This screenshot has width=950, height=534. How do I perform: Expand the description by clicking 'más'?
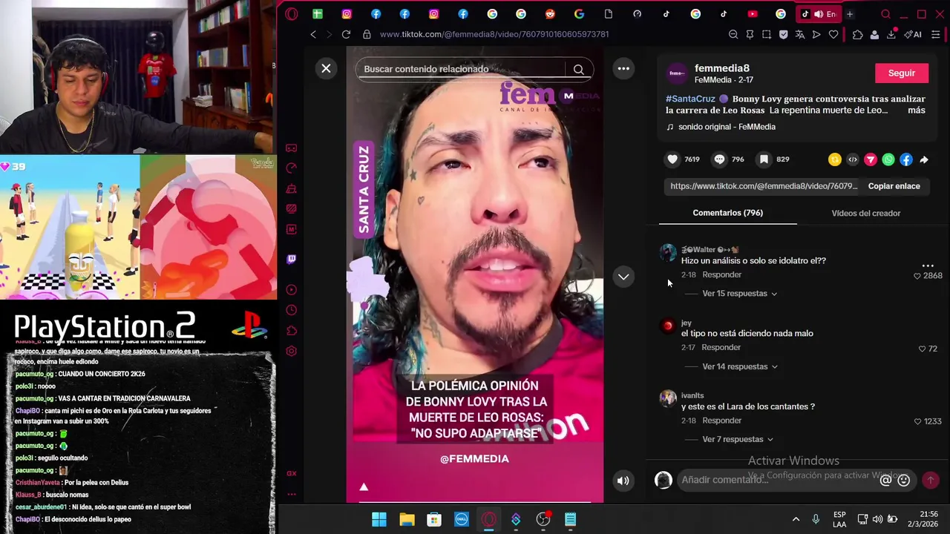[x=916, y=110]
